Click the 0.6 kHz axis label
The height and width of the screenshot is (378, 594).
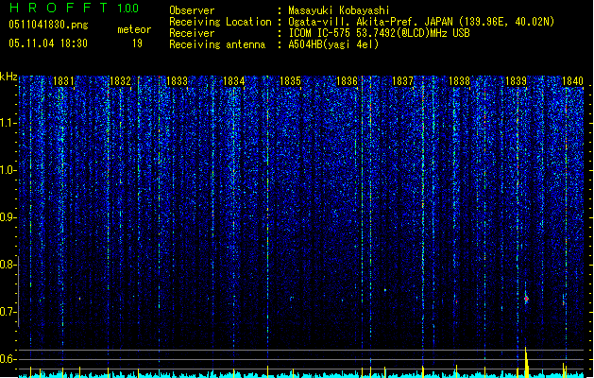click(x=8, y=359)
